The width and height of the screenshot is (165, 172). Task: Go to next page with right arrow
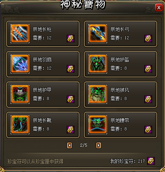[x=99, y=145]
